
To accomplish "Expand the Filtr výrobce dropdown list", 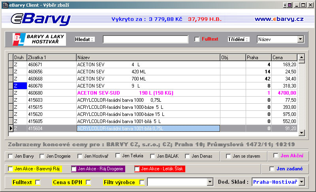I will (x=210, y=182).
